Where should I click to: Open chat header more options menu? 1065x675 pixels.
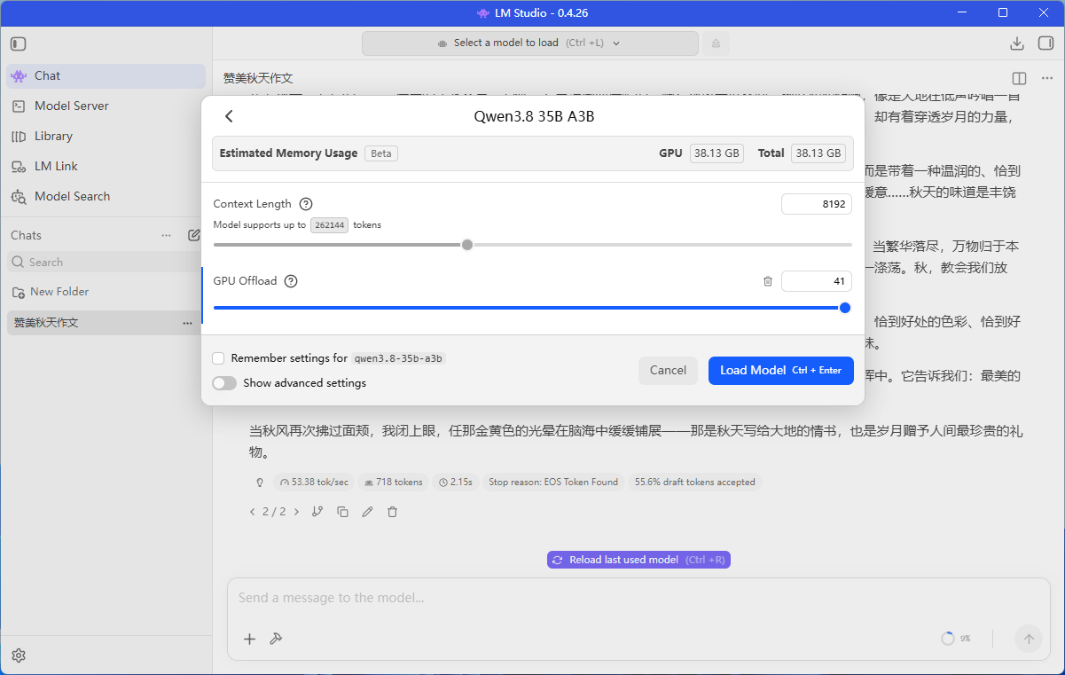point(1046,79)
